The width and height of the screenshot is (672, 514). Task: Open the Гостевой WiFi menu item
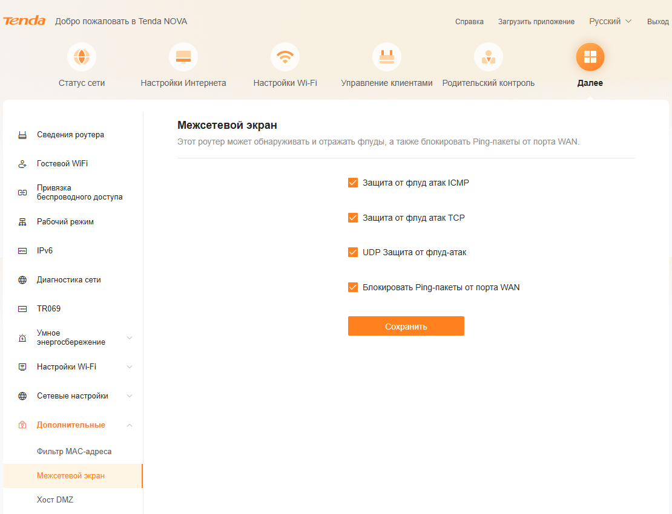62,163
